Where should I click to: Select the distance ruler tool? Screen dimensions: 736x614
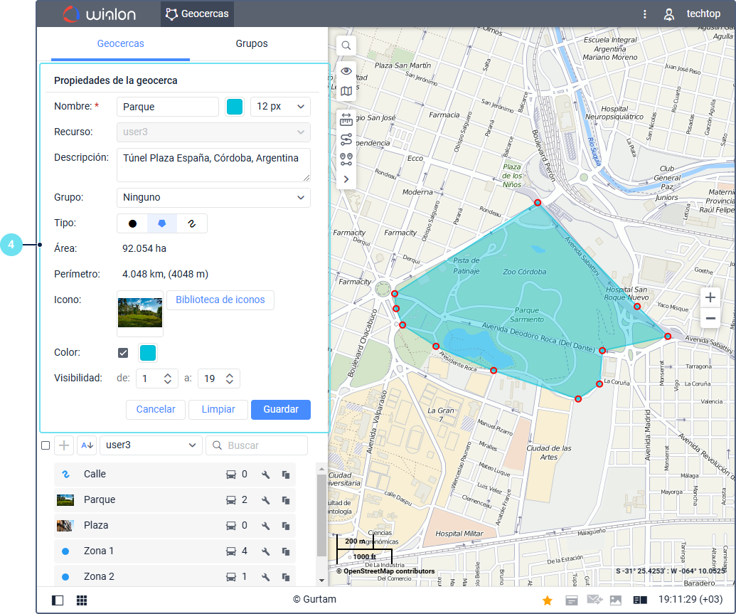pos(346,119)
